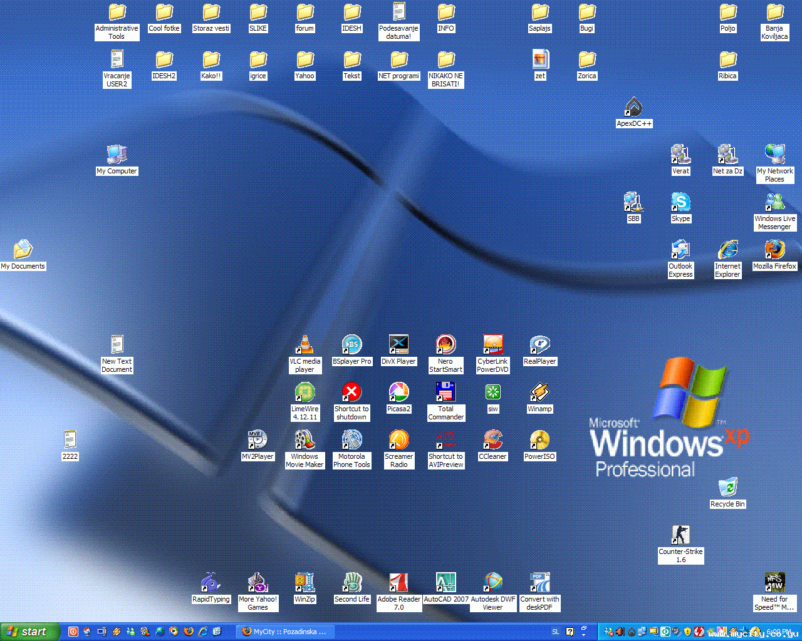Select the CyberLink PowerDVD shortcut
Screen dimensions: 802x641
[493, 346]
